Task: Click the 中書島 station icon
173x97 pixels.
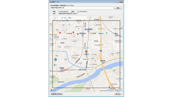Action: [61, 70]
